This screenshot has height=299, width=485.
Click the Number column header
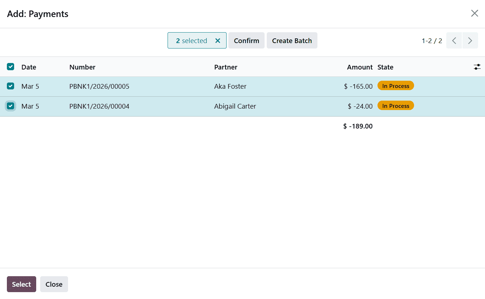(82, 67)
